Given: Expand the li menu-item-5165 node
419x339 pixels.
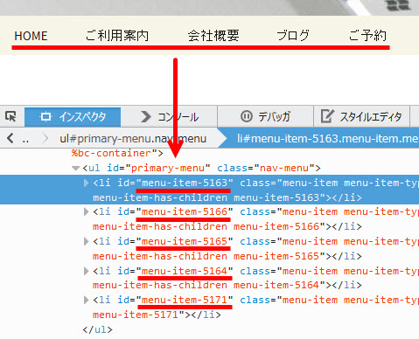Looking at the screenshot, I should tap(86, 241).
